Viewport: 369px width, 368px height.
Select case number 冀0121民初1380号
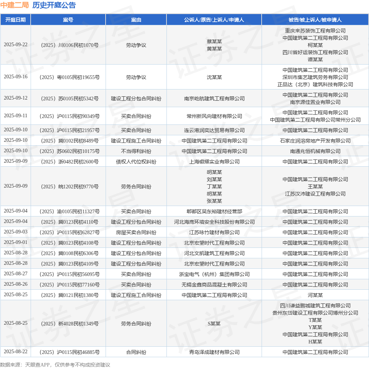pos(70,295)
